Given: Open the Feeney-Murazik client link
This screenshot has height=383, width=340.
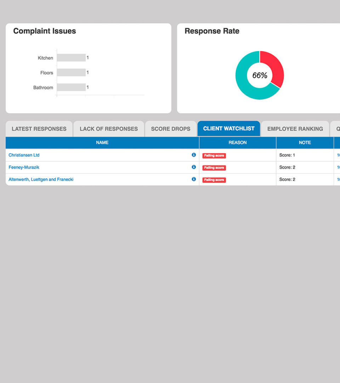Looking at the screenshot, I should click(x=23, y=167).
